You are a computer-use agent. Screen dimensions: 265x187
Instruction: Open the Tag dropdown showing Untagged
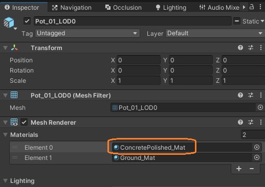pos(87,33)
